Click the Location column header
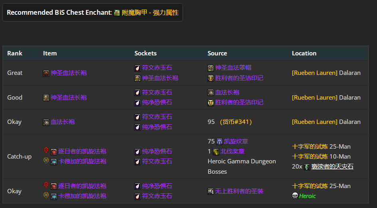 tap(304, 53)
